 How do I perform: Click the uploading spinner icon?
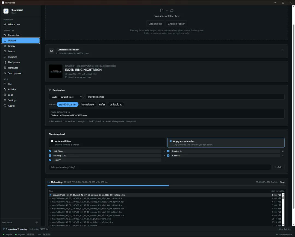[49, 182]
